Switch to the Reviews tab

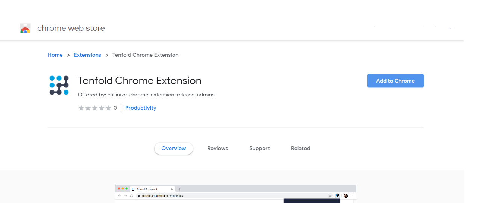[218, 148]
